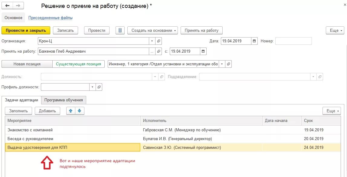Click the Номер input field
The width and height of the screenshot is (347, 177).
point(293,41)
